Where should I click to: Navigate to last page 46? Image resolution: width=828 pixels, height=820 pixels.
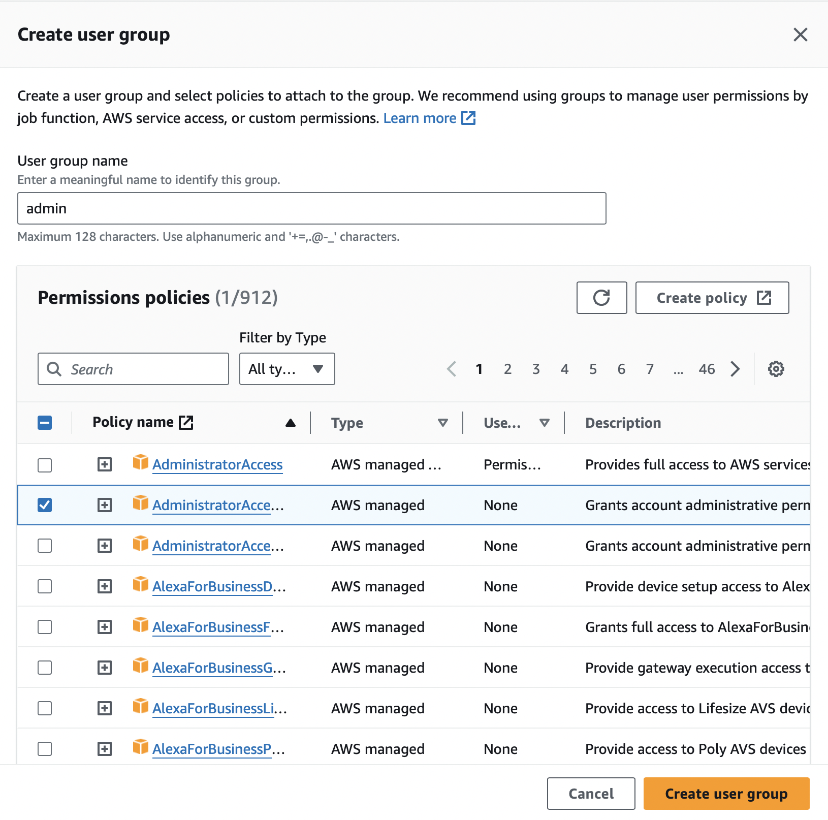point(707,369)
